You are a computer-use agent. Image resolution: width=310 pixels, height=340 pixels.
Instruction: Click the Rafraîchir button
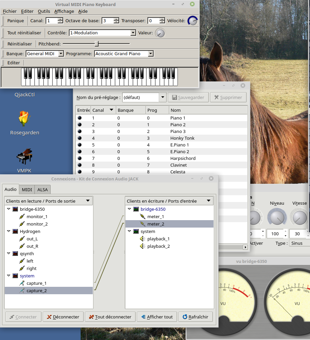coord(196,317)
